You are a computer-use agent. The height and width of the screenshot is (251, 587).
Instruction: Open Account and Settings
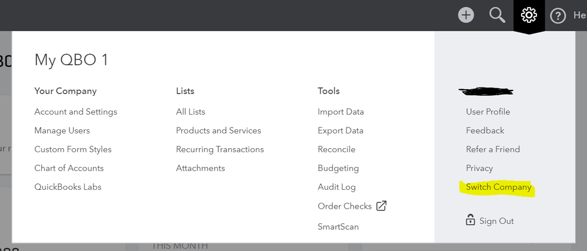click(76, 112)
